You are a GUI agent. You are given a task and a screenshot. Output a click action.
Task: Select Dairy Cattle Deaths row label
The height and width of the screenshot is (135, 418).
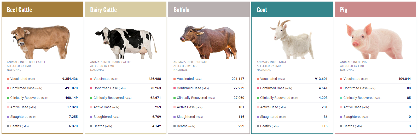coord(99,126)
